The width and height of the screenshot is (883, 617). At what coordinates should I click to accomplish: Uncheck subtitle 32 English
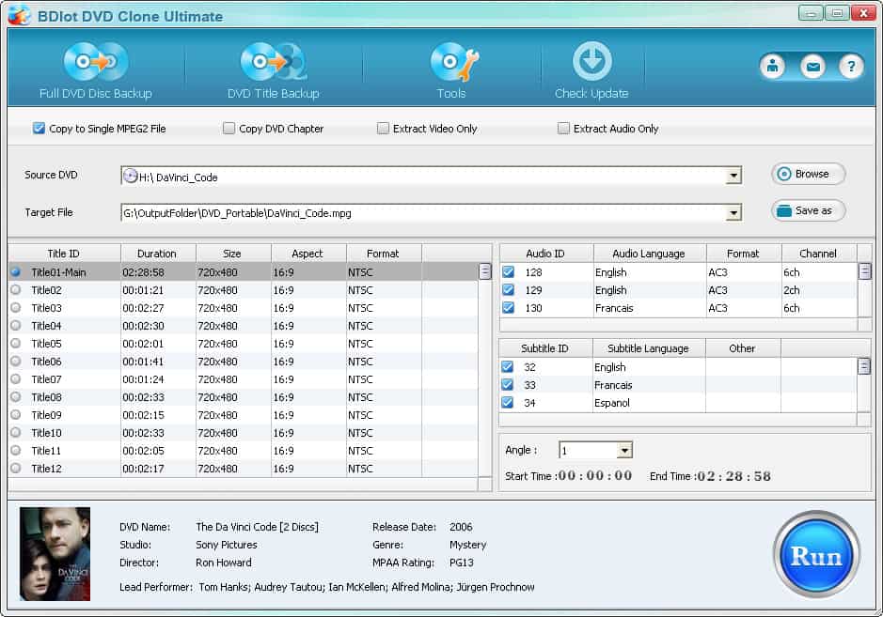point(508,366)
